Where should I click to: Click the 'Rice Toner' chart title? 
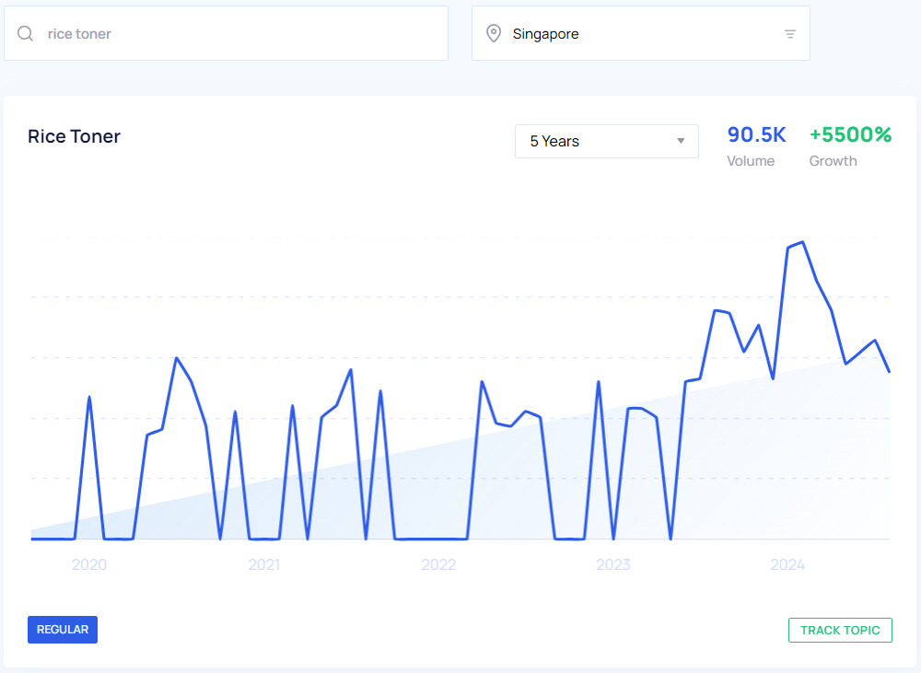coord(75,137)
